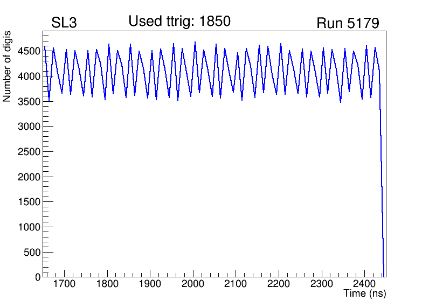Click the 1900 x-axis tick label
This screenshot has height=308, width=429.
(x=150, y=284)
